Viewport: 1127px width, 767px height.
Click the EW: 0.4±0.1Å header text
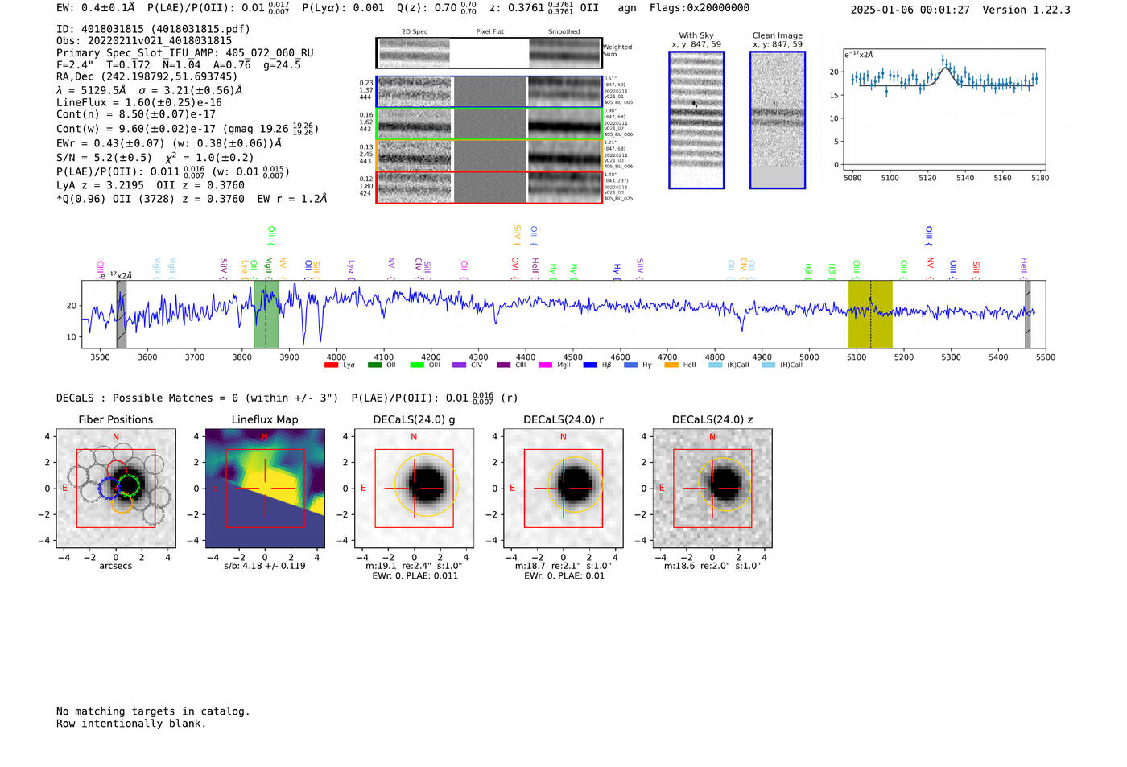pyautogui.click(x=96, y=8)
